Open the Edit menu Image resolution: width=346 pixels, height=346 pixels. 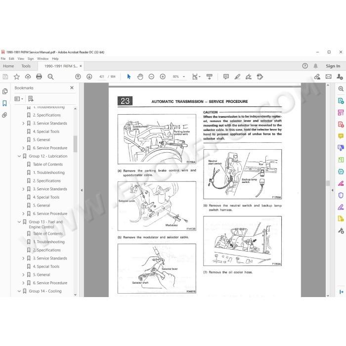(11, 59)
